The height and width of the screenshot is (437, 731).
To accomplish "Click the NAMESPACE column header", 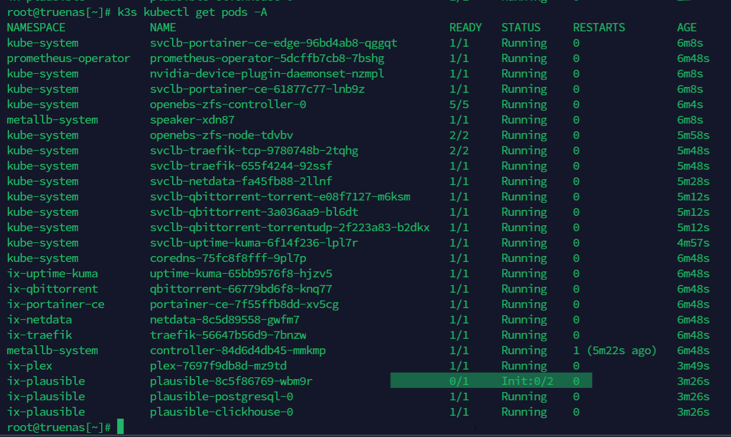I will point(36,27).
